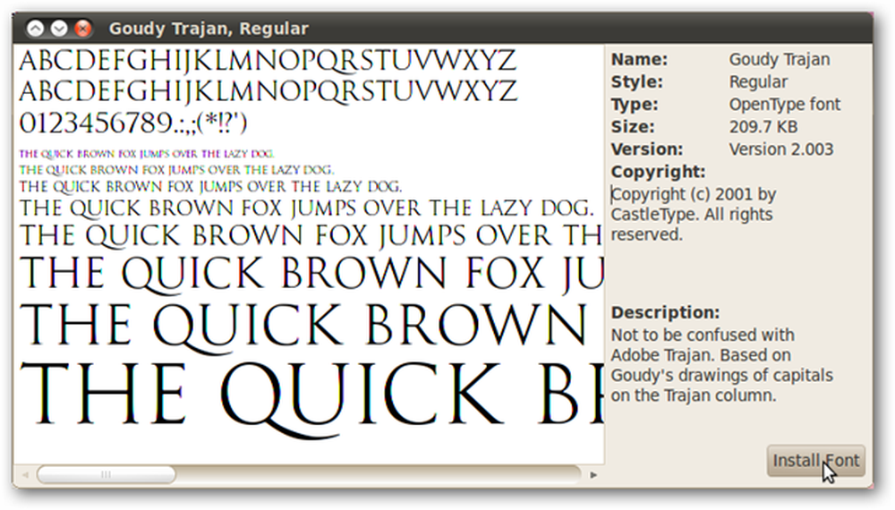Select the 'Goudy Trajan' name value
This screenshot has width=895, height=510.
(780, 59)
